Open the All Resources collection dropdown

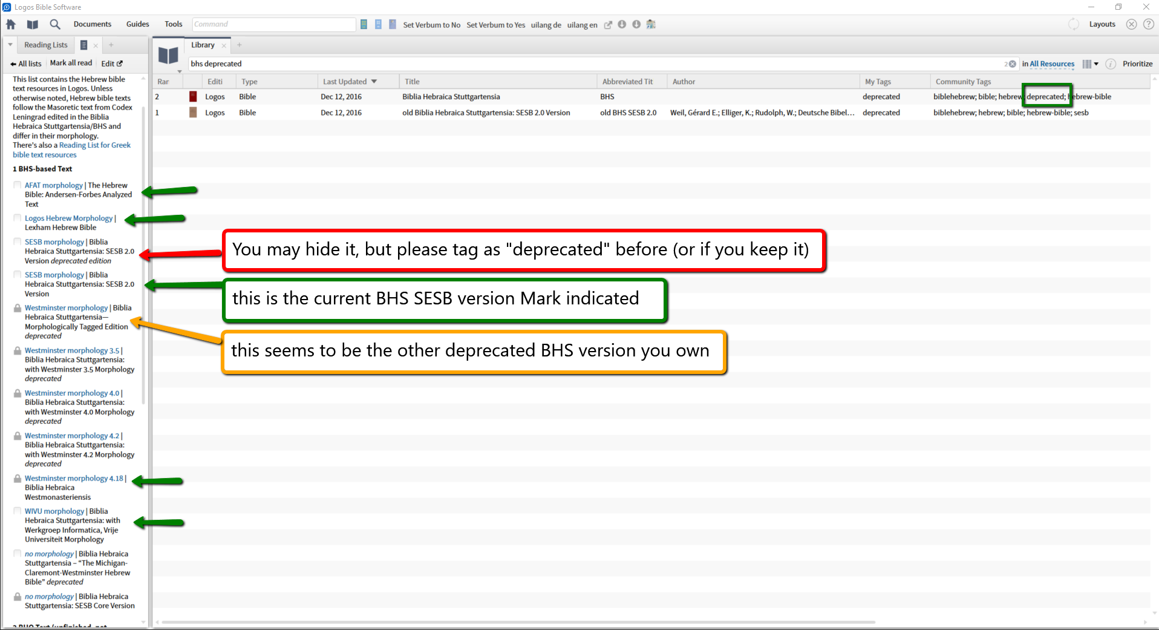1052,64
